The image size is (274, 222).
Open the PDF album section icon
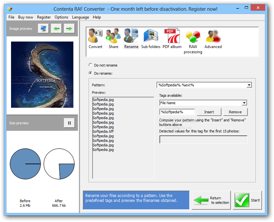pyautogui.click(x=172, y=39)
